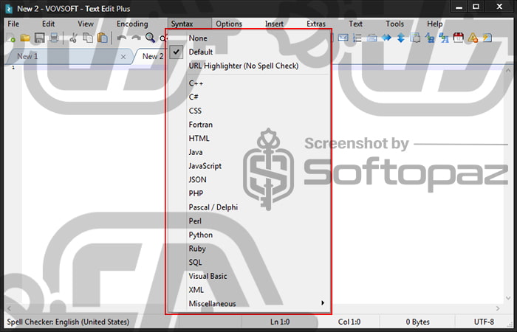This screenshot has width=517, height=332.
Task: Click the first blue letters-with-arrow icon
Action: (x=430, y=38)
